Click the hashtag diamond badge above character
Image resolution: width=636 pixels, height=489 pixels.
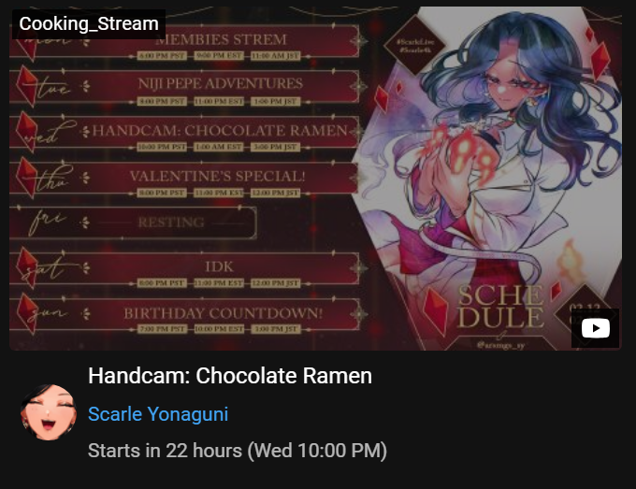414,46
